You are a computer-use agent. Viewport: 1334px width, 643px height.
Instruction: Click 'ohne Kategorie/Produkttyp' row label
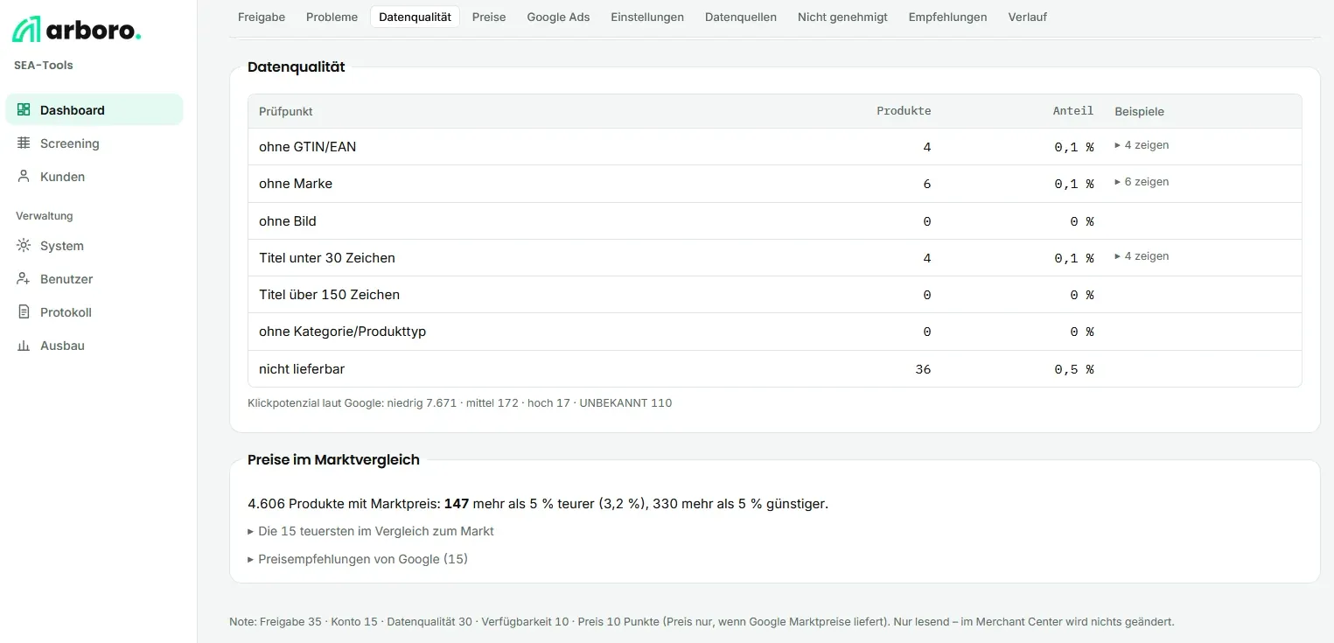point(343,332)
